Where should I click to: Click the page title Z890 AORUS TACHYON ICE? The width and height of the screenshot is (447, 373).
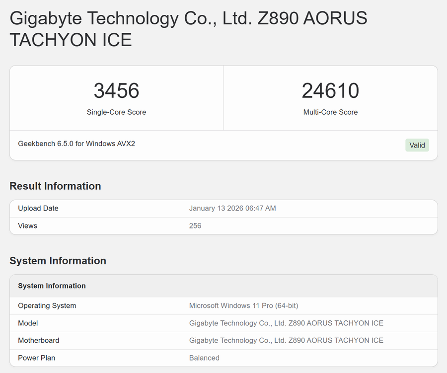[x=188, y=29]
